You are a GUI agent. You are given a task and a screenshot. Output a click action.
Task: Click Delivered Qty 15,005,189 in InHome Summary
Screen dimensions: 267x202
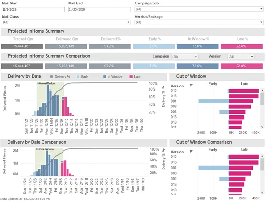pos(66,46)
